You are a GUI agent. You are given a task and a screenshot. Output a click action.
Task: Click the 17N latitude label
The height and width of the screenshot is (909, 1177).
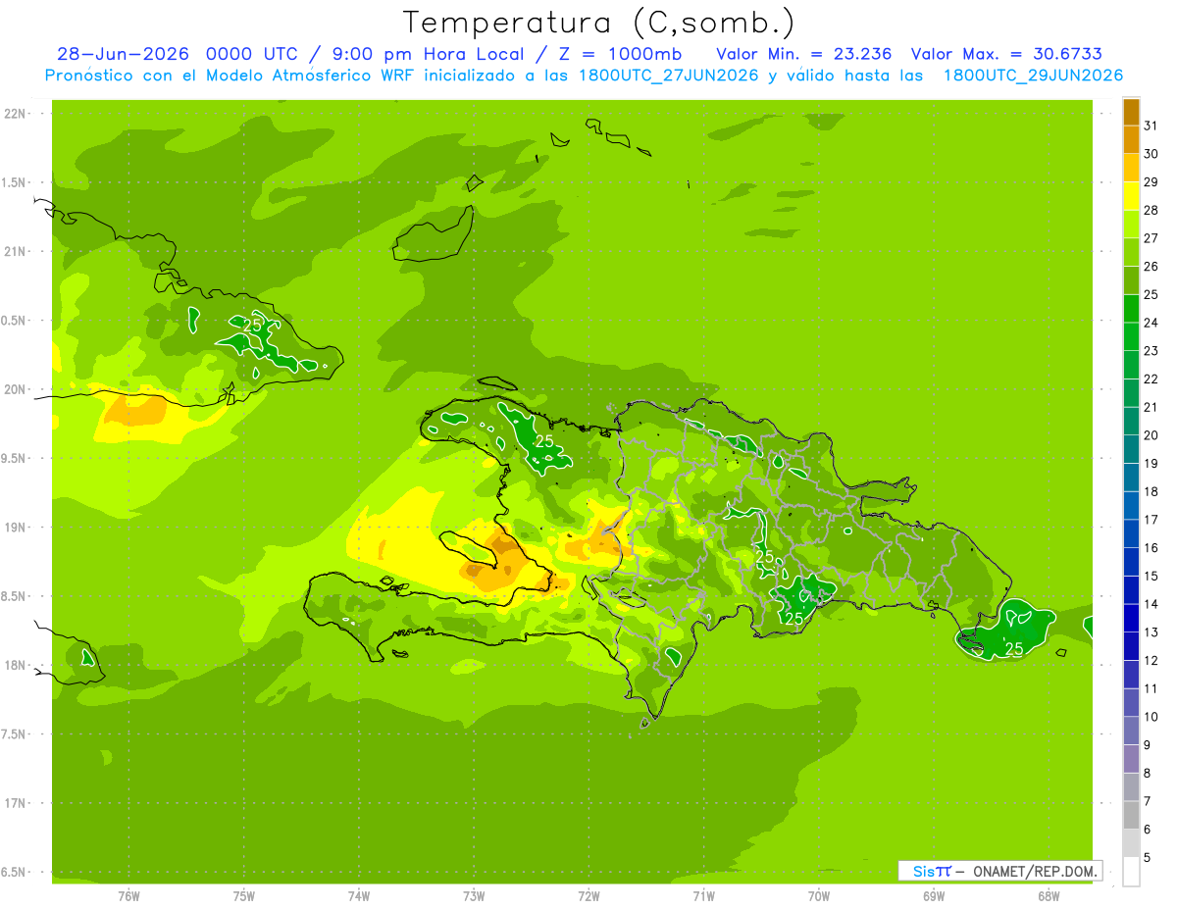[17, 803]
